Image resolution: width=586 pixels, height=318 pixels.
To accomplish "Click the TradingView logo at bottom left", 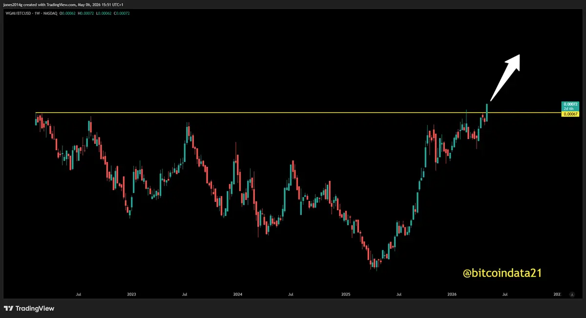I will click(x=29, y=308).
